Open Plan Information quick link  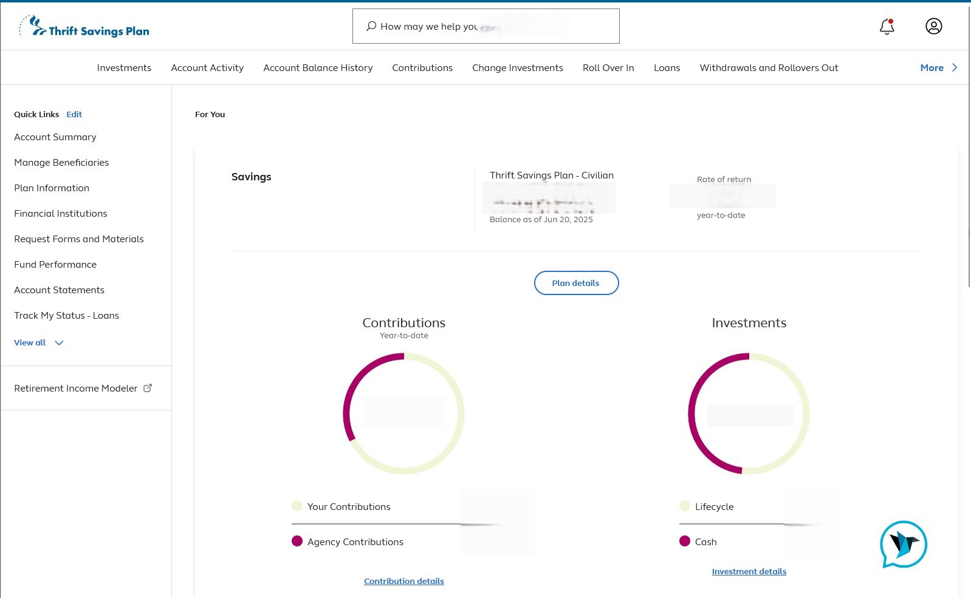pyautogui.click(x=52, y=188)
